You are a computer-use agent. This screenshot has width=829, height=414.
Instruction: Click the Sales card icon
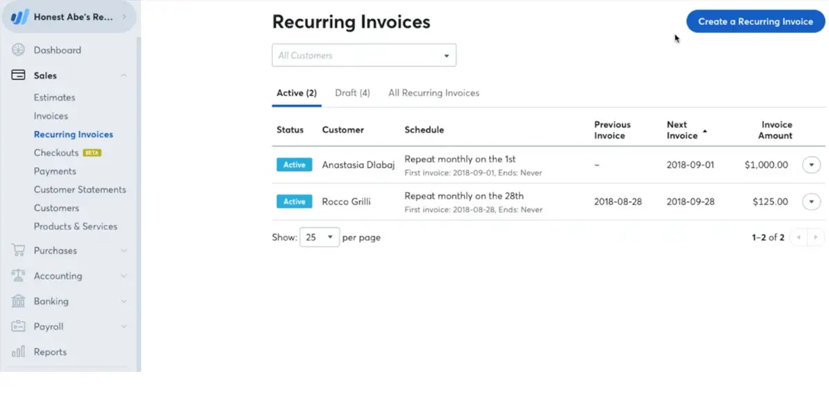point(19,75)
